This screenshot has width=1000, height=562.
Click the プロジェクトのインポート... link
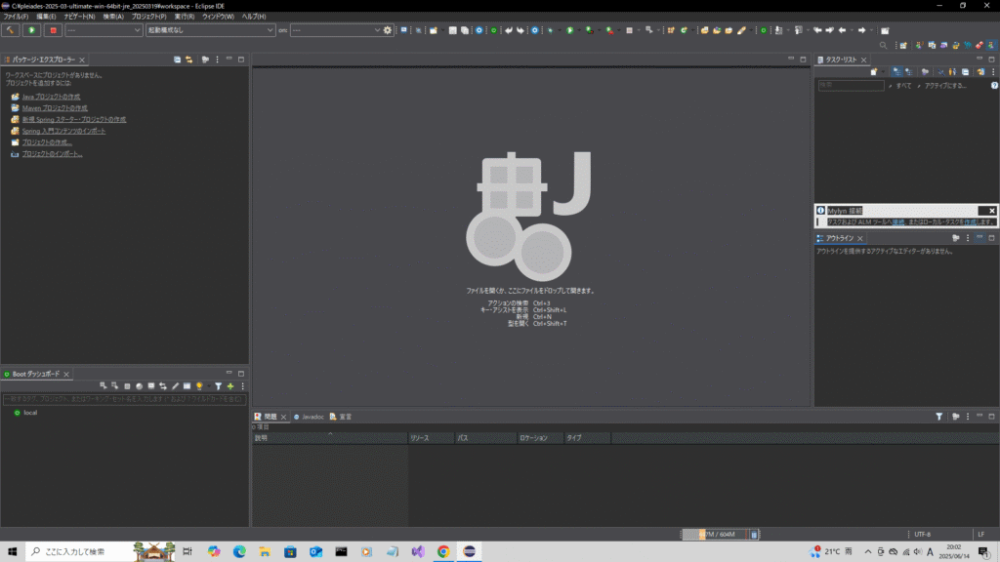(53, 154)
